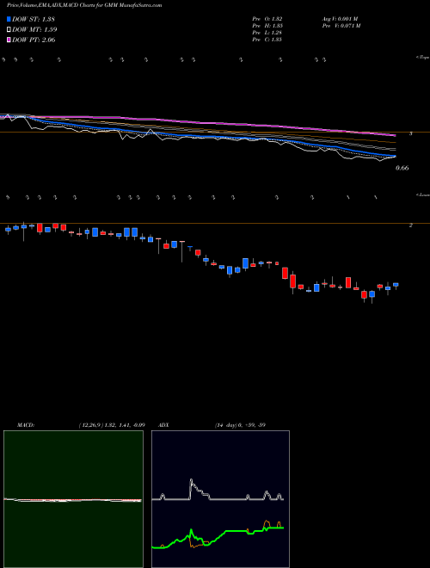Click the white DOW MT legend swatch
Viewport: 430px width, 568px height.
[9, 29]
